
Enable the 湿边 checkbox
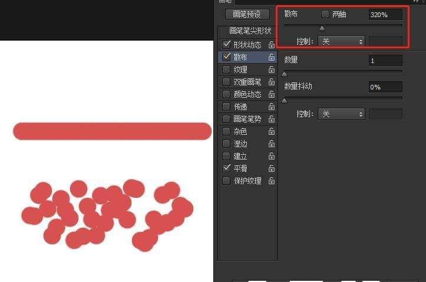point(226,144)
